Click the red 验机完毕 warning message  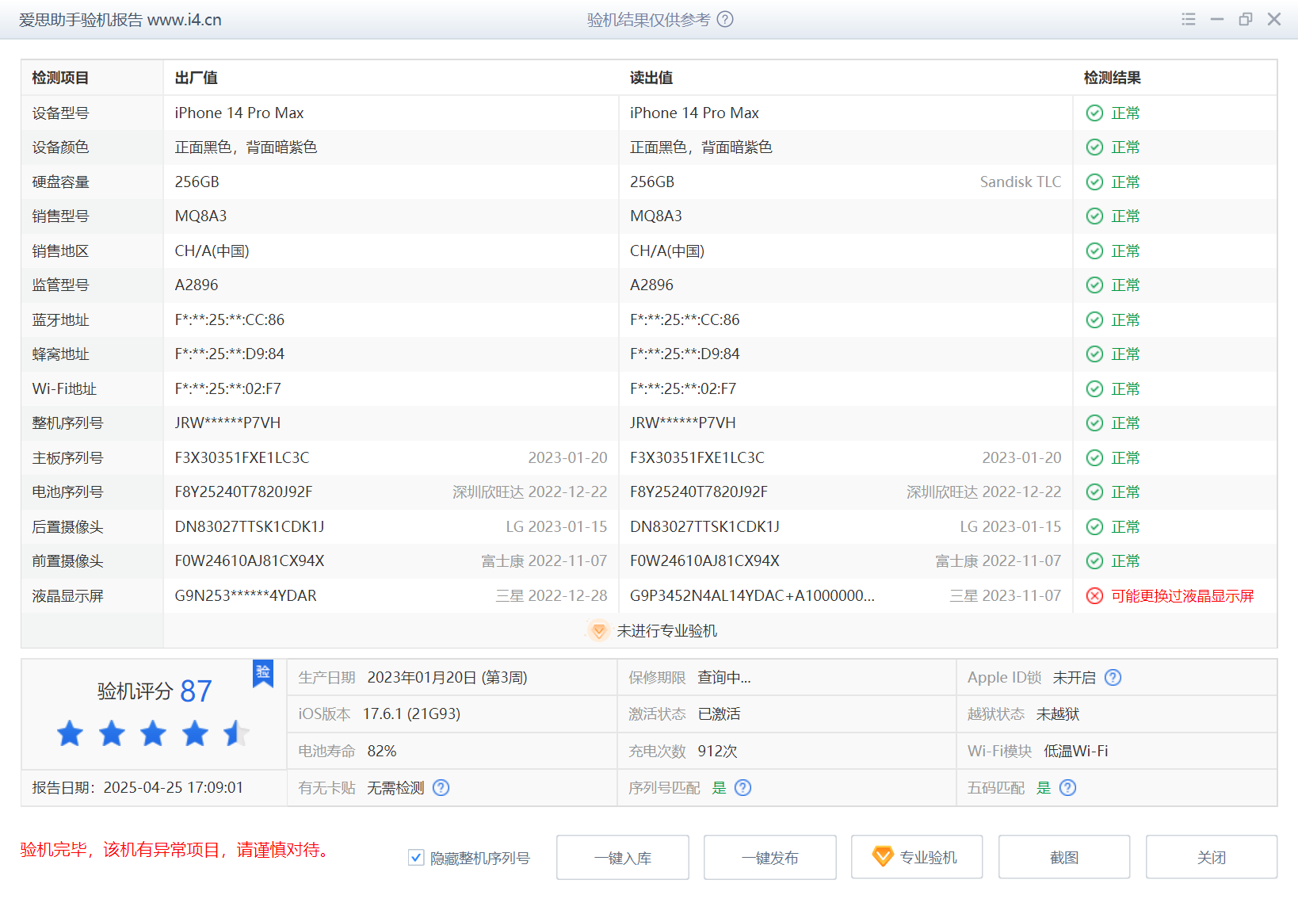175,850
